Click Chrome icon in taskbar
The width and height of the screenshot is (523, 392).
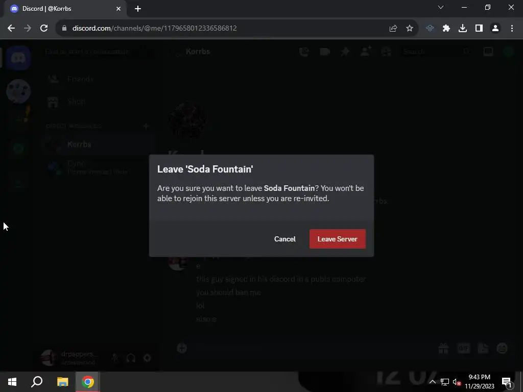coord(88,382)
